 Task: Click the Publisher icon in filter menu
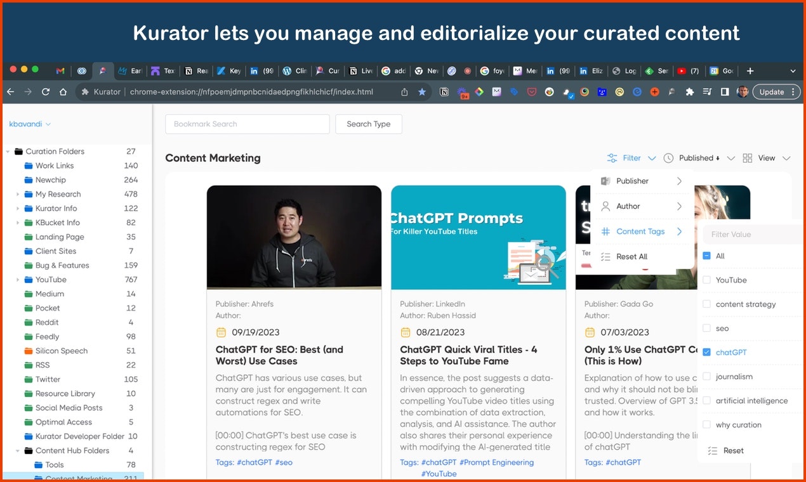click(x=605, y=181)
